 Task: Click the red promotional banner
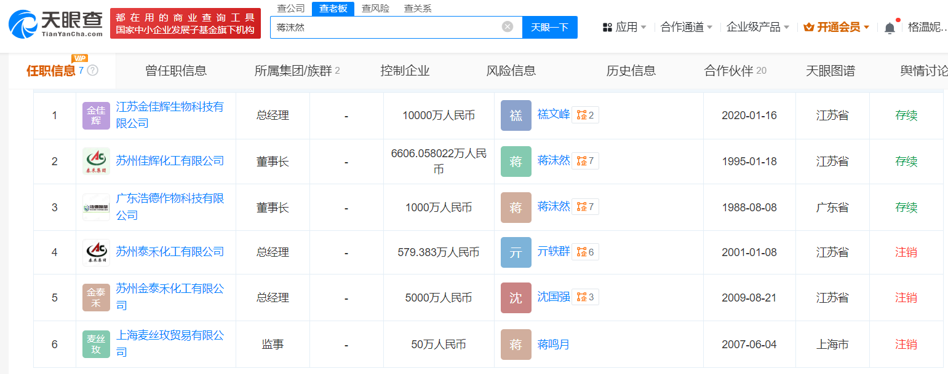tap(185, 23)
